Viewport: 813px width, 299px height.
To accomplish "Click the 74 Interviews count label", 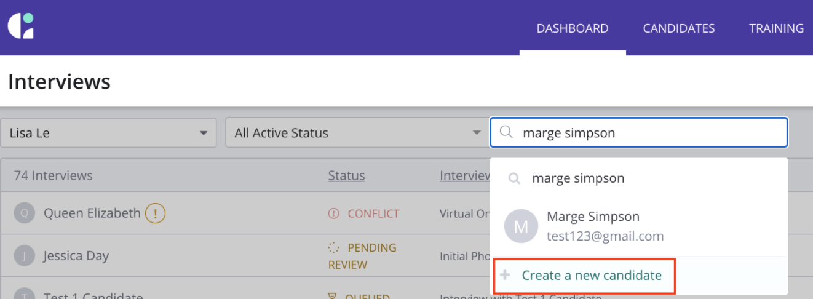I will point(54,175).
